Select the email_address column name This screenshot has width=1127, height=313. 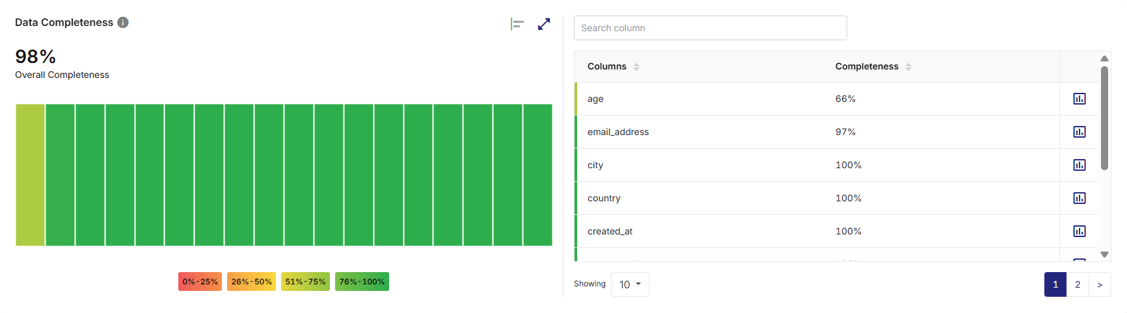click(x=618, y=132)
